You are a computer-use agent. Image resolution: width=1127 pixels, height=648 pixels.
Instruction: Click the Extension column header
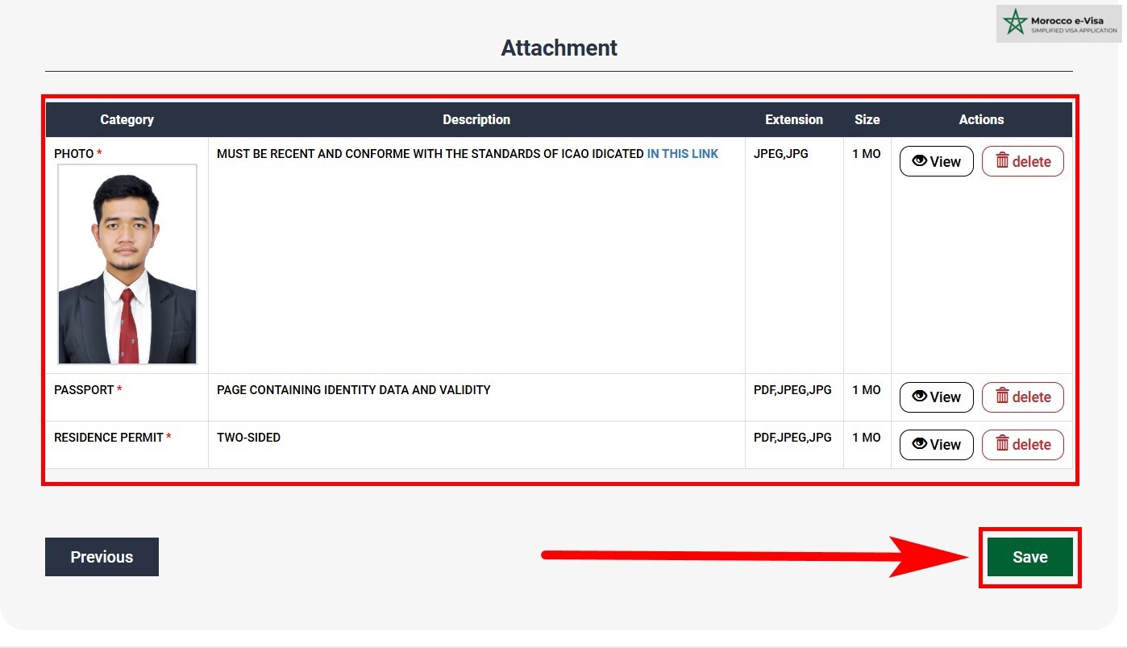(x=793, y=119)
